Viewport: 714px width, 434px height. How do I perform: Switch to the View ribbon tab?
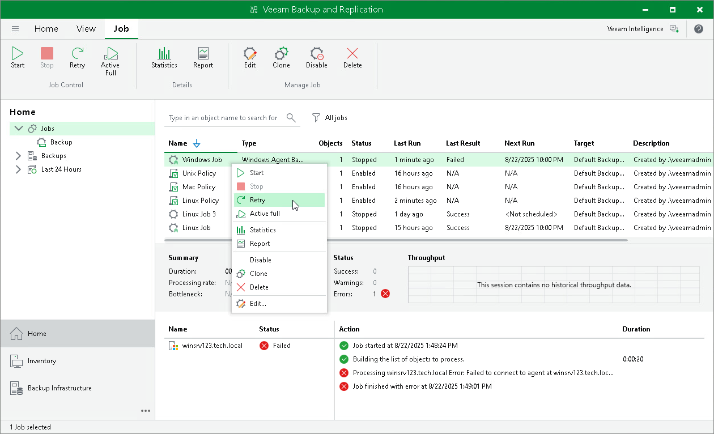[x=86, y=29]
